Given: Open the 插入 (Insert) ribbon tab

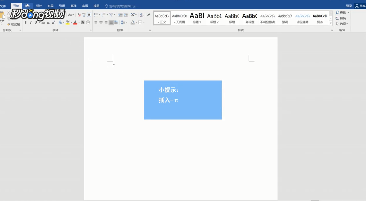Looking at the screenshot, I should coord(27,6).
